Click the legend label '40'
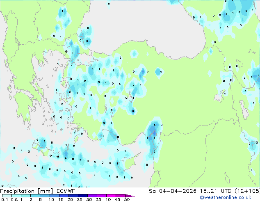 108,199
